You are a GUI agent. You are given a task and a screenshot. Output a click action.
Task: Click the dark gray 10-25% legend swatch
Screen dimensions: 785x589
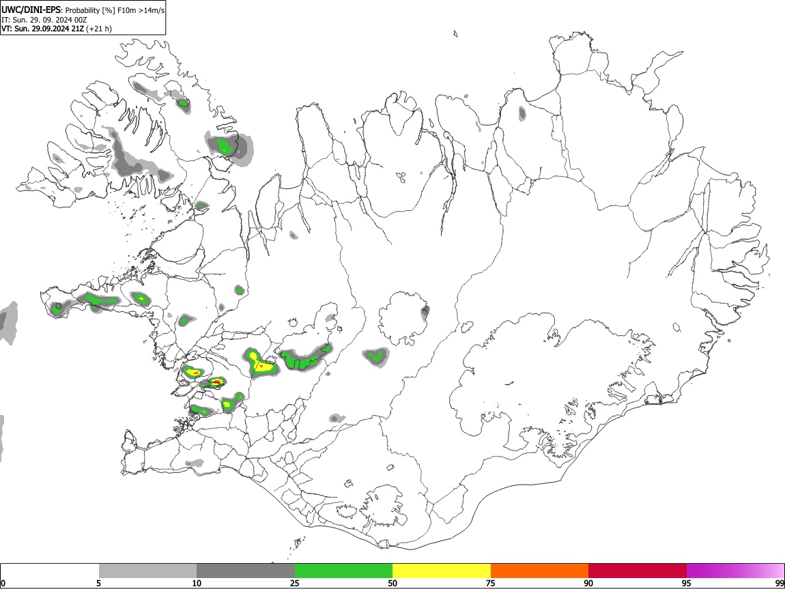point(246,571)
